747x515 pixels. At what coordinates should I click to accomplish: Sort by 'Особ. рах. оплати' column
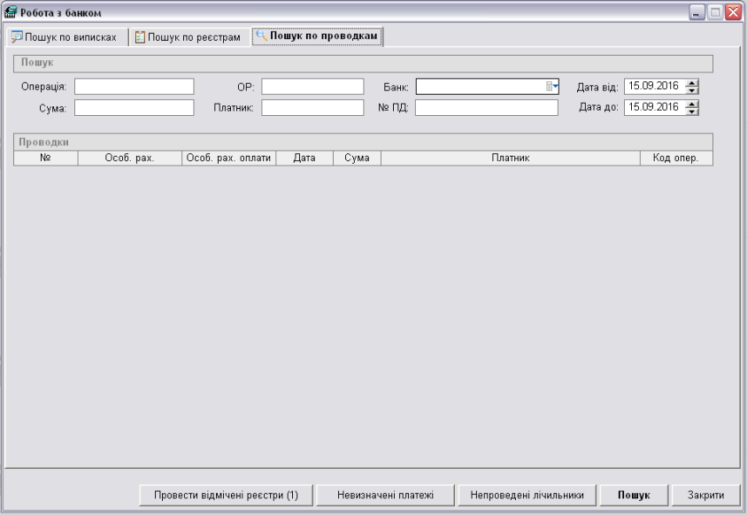(228, 158)
